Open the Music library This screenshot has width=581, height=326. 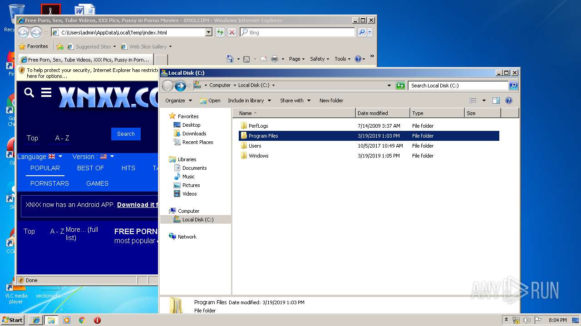[x=188, y=177]
